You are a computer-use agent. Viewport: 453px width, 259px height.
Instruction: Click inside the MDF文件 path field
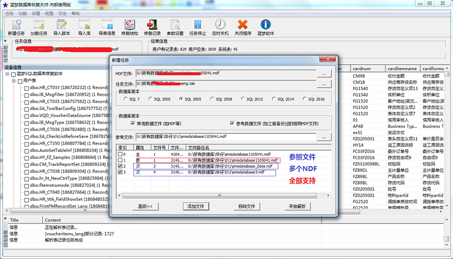click(226, 73)
